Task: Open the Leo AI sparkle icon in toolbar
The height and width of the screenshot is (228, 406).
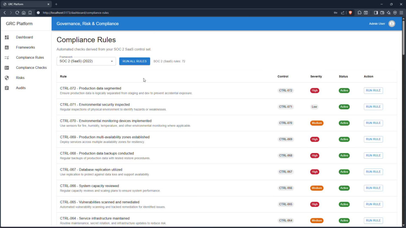Action: tap(389, 13)
